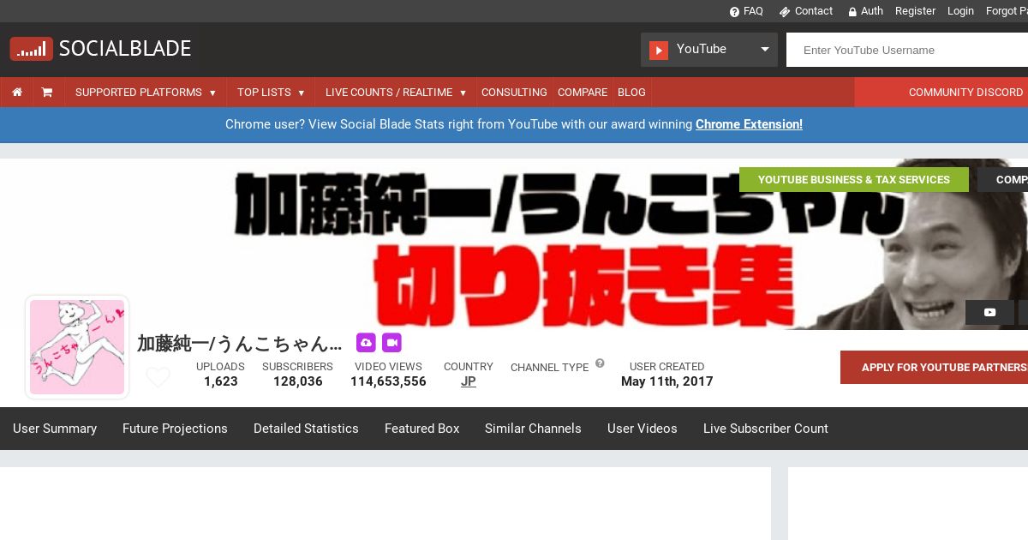Switch to User Summary tab
This screenshot has width=1028, height=540.
tap(55, 429)
